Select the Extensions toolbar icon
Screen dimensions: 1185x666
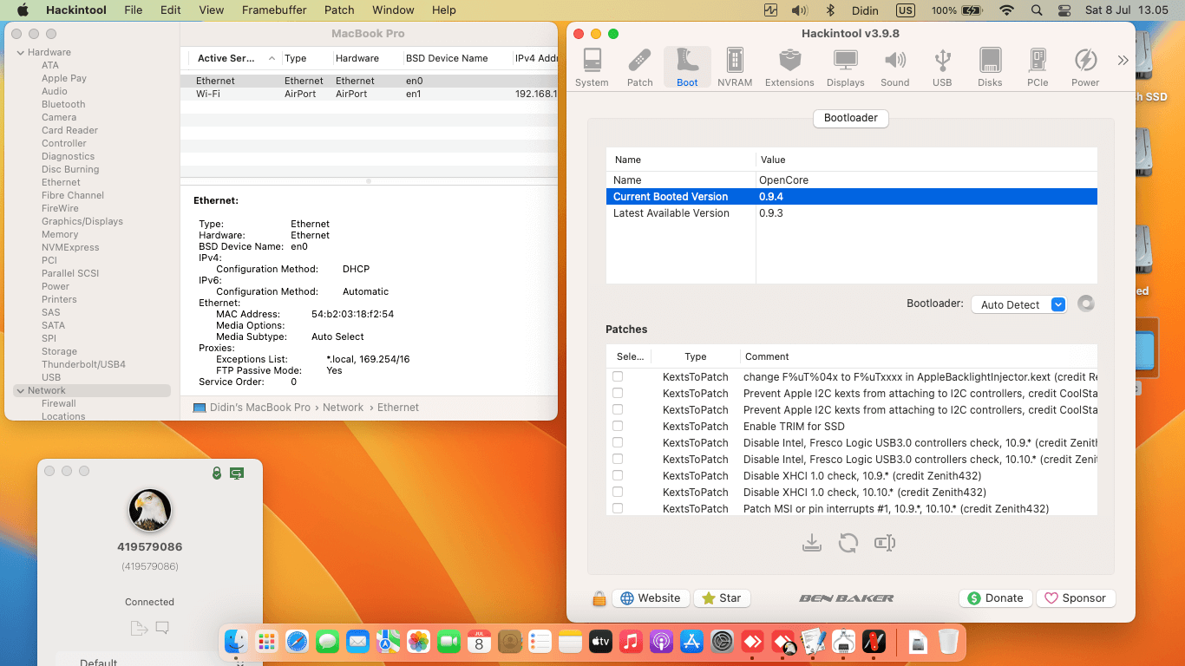[789, 68]
